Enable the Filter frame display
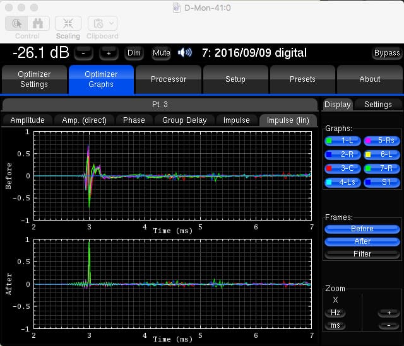404x346 pixels. (x=362, y=254)
